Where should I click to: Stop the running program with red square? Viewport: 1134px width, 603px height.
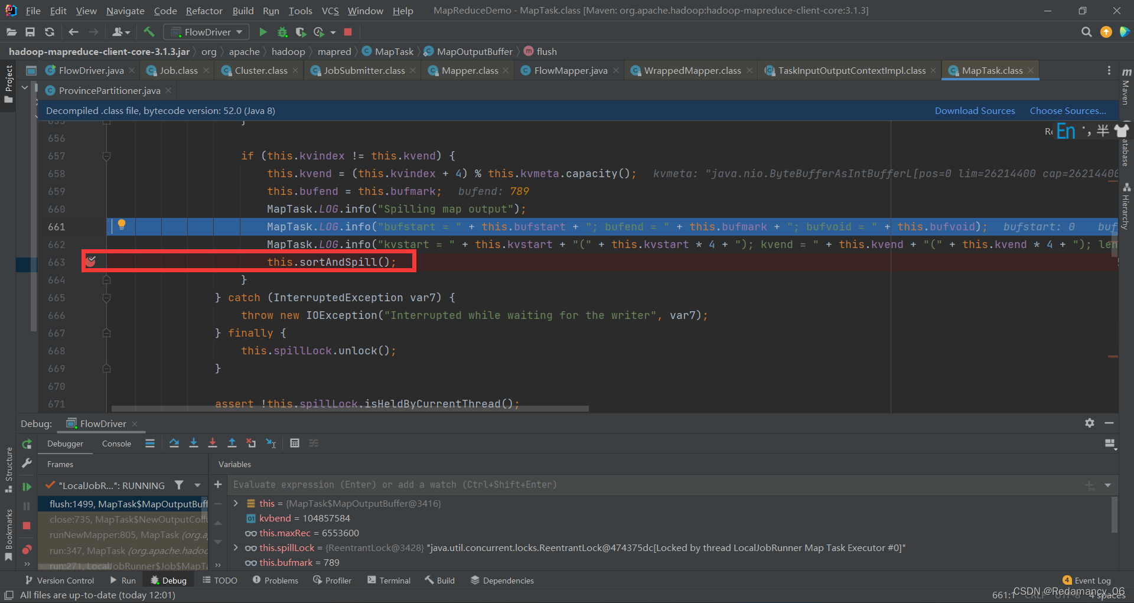click(348, 32)
